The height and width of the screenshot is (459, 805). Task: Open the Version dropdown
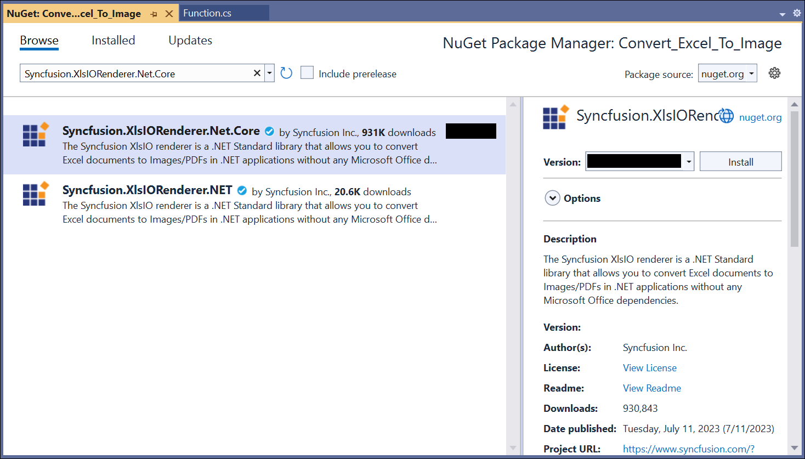[x=689, y=162]
